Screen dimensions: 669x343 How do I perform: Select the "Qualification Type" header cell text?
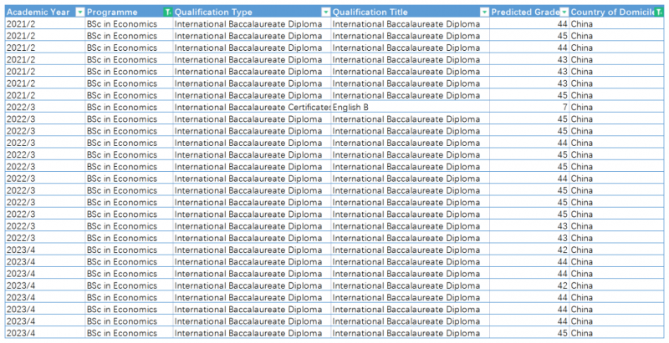coord(213,13)
